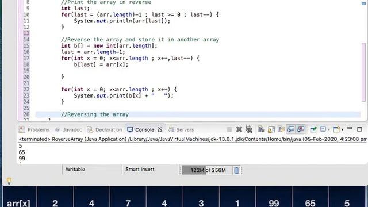Click the Open Console icon

pyautogui.click(x=336, y=129)
